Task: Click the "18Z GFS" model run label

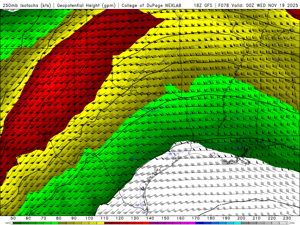Action: [x=203, y=5]
